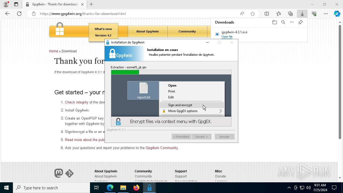Viewport: 343px width, 193px height.
Task: Open notification center
Action: tap(334, 188)
